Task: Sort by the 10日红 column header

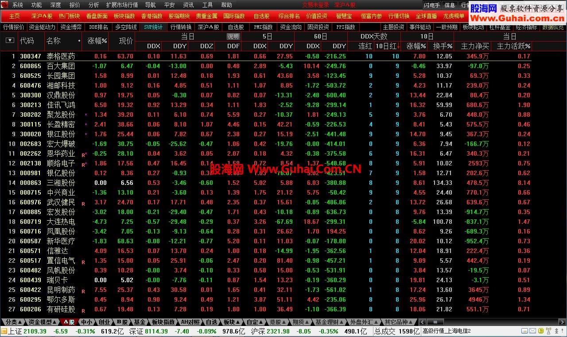Action: 387,46
